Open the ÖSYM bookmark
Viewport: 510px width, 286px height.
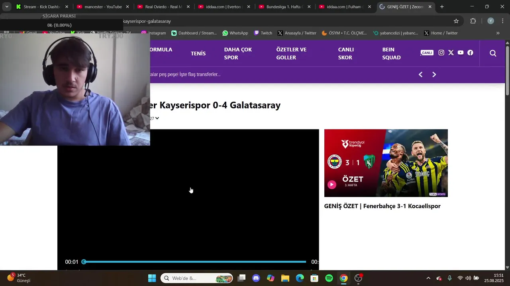(344, 33)
